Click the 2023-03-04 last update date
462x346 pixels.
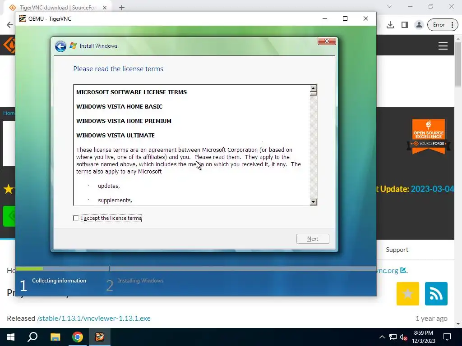pos(432,189)
